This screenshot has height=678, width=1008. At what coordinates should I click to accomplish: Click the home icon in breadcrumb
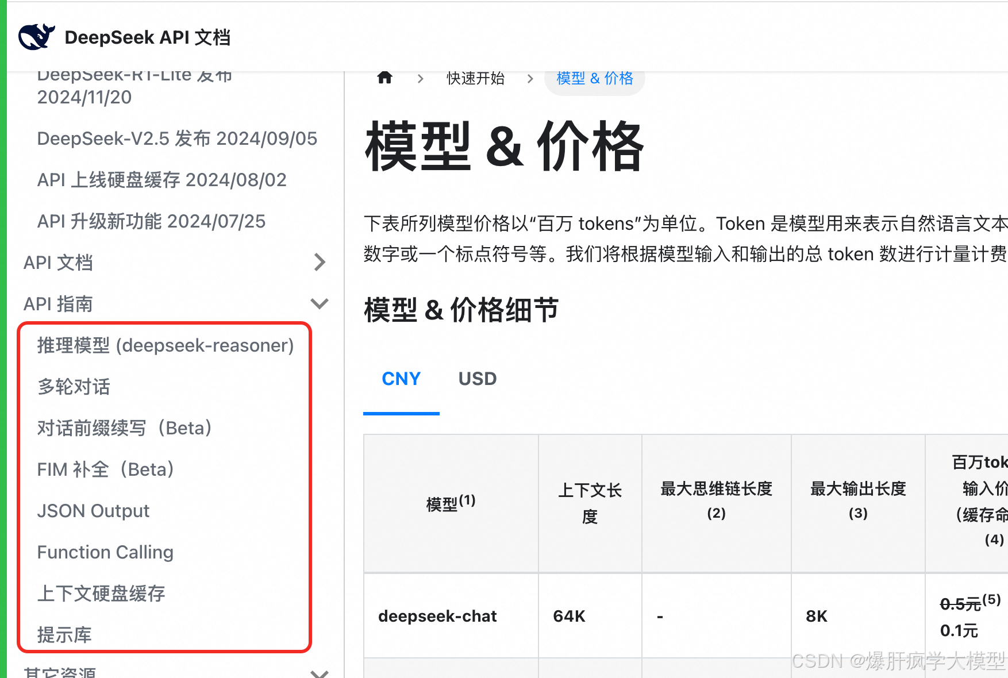[384, 78]
